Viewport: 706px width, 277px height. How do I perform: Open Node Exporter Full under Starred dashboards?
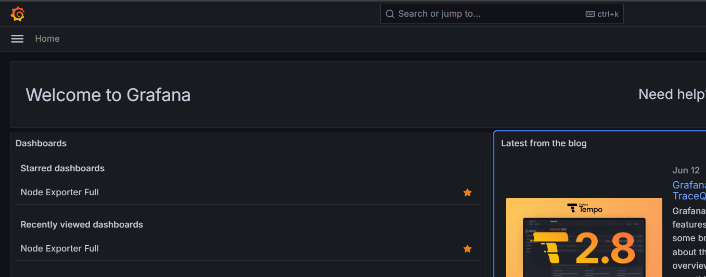coord(60,193)
